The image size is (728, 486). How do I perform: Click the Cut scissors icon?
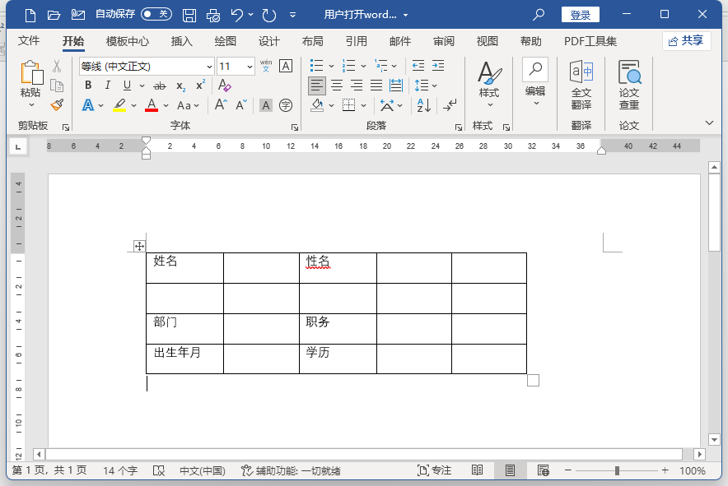click(57, 66)
